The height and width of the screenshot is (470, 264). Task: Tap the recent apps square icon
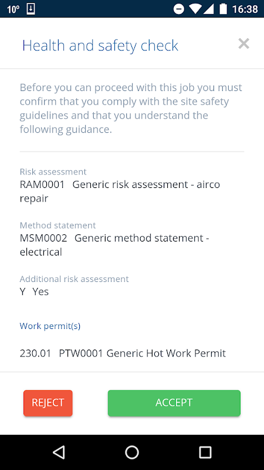(x=205, y=452)
